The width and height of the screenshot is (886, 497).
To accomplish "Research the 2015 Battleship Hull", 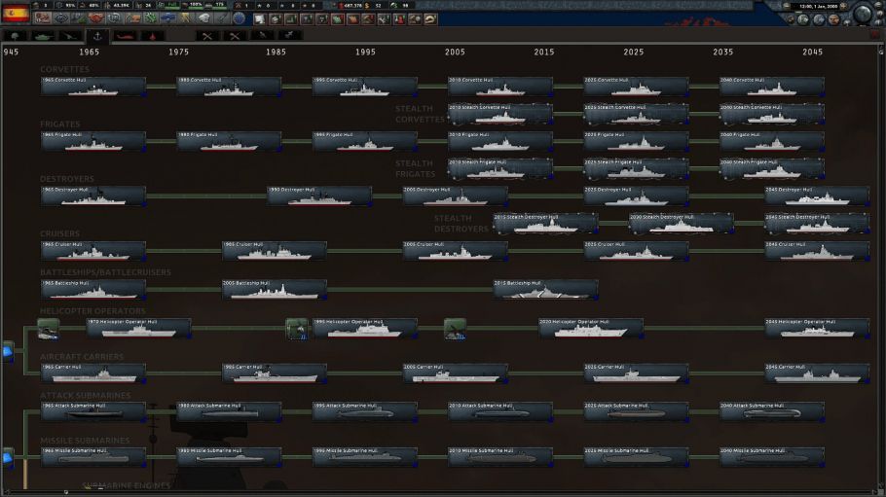I will coord(545,289).
